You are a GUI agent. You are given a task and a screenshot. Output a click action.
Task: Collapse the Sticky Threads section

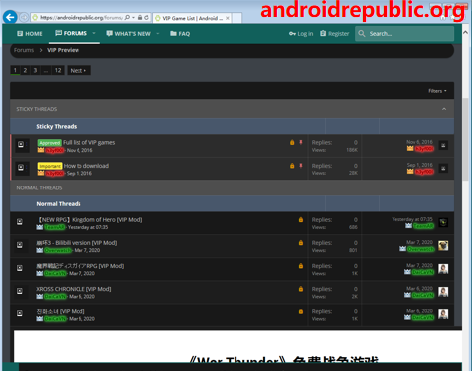(x=444, y=109)
